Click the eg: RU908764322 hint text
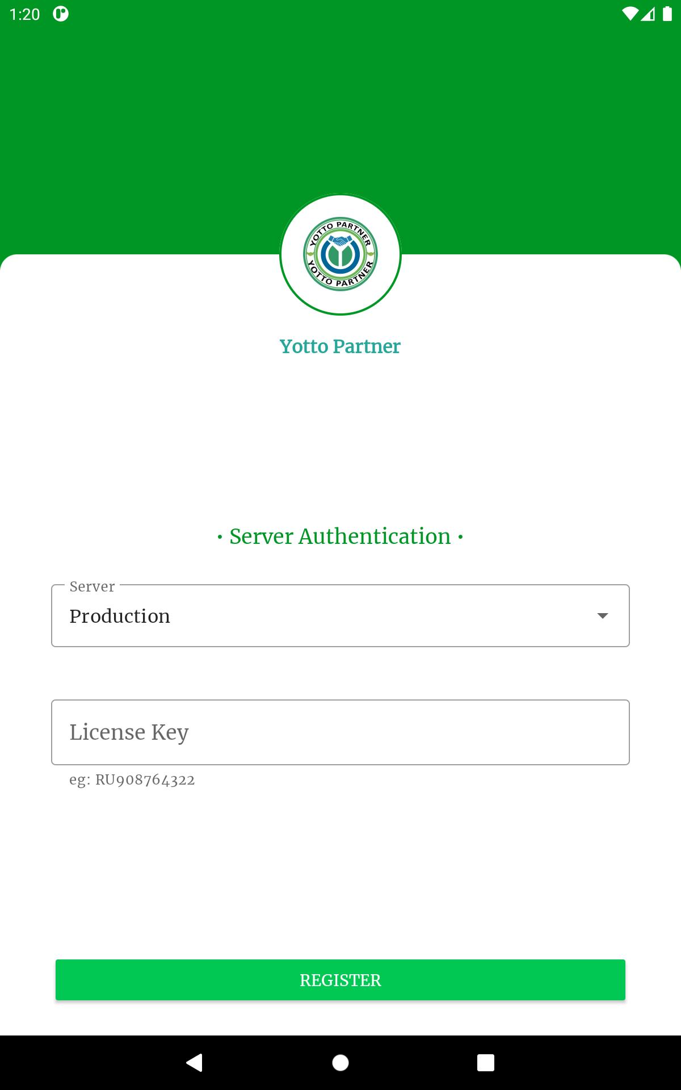The image size is (681, 1090). click(132, 780)
